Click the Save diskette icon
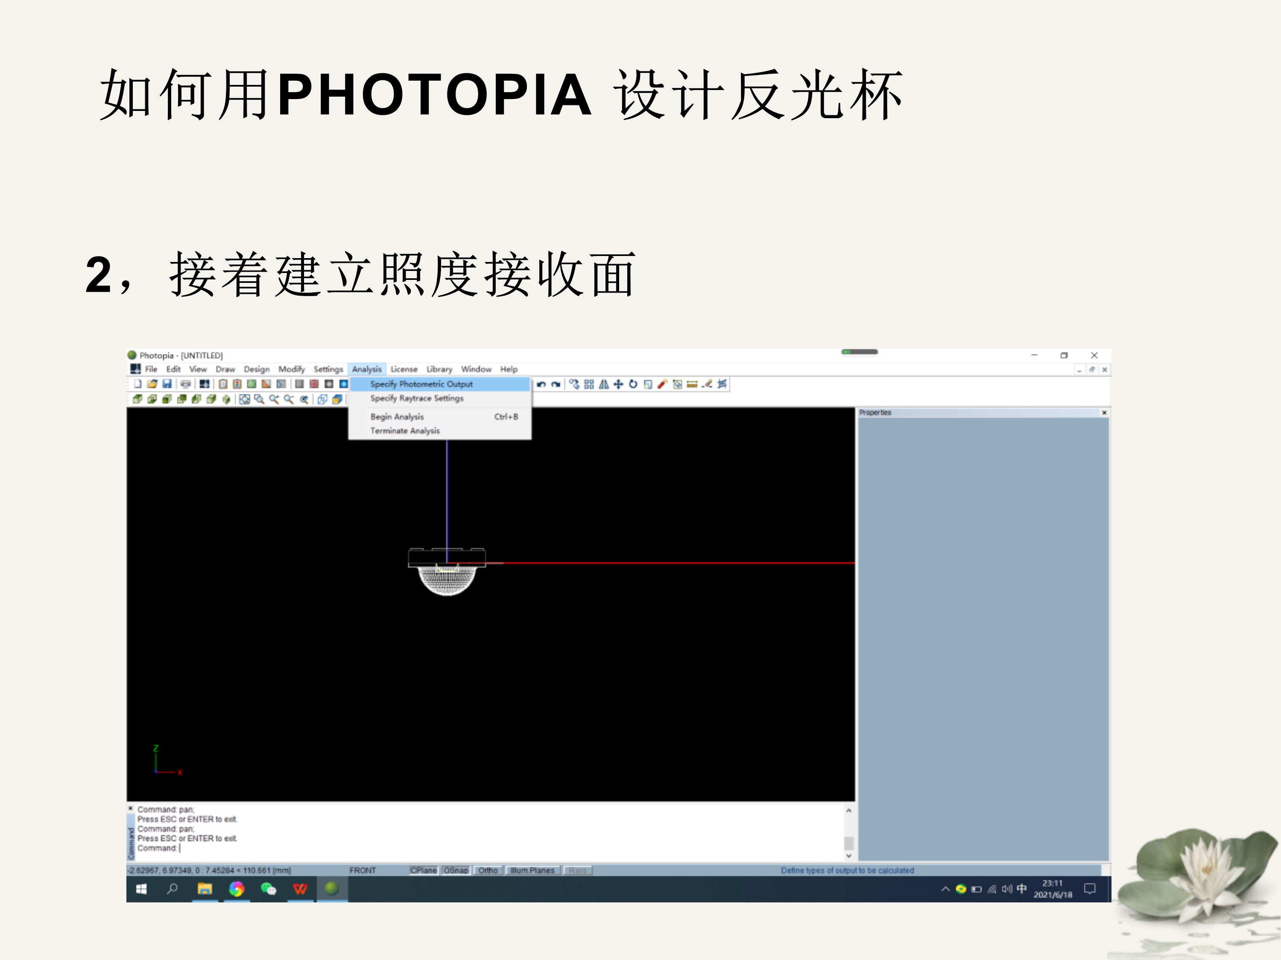Viewport: 1281px width, 960px height. [167, 384]
